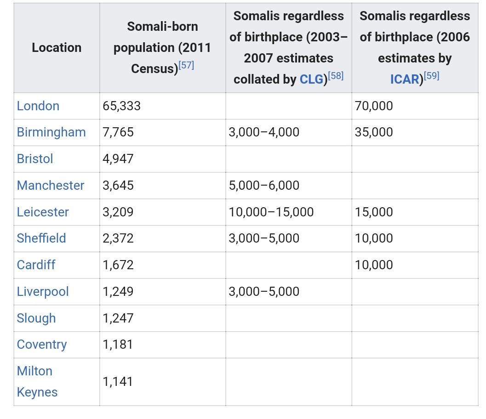Jump to citation reference 58

(336, 76)
